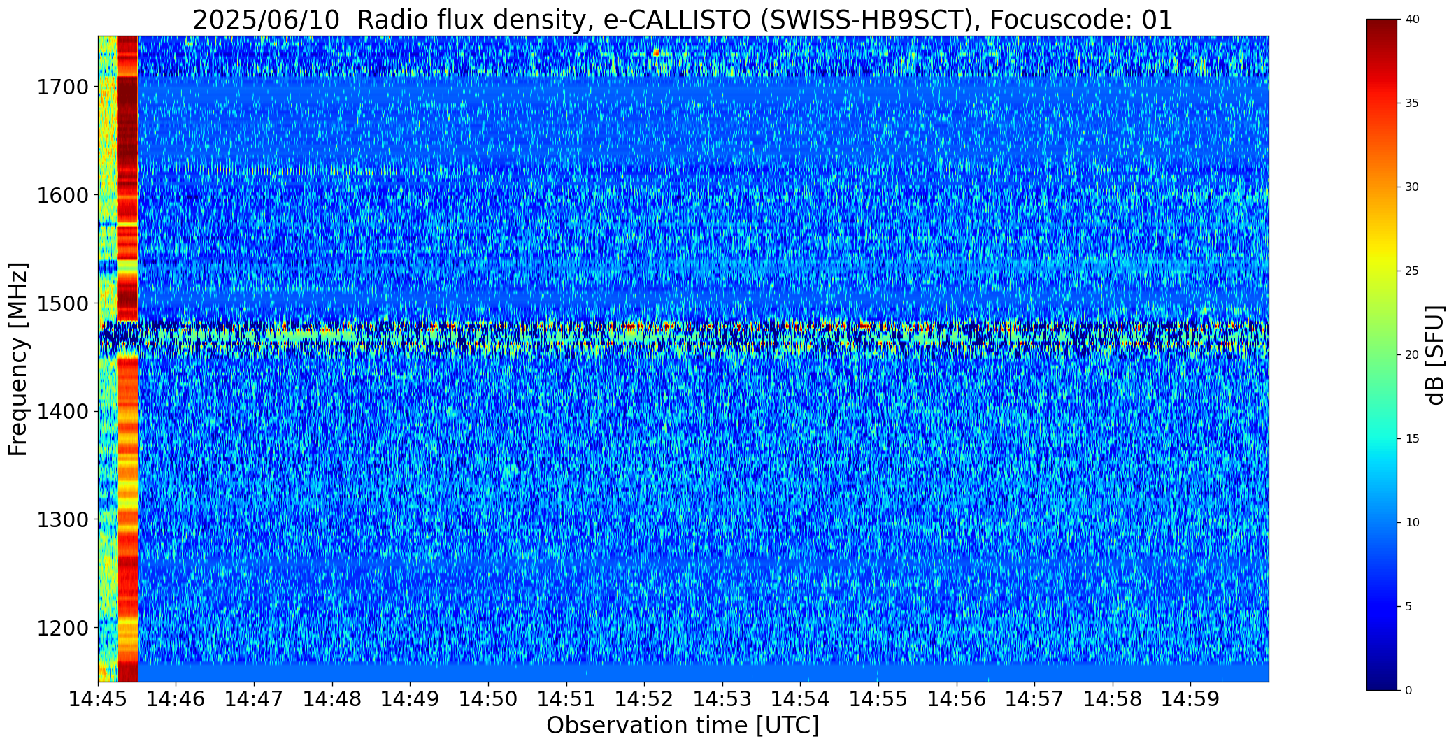Screen dimensions: 1456x746
Task: Click the colorbar tick label 30
Action: coord(1412,187)
